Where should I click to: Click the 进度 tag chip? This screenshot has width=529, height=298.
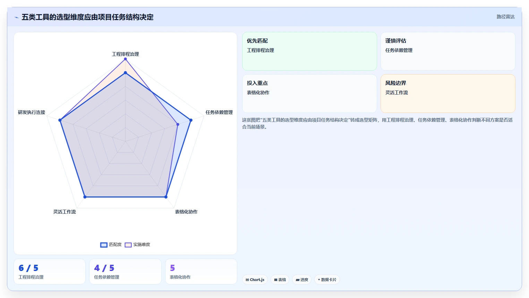pos(302,280)
